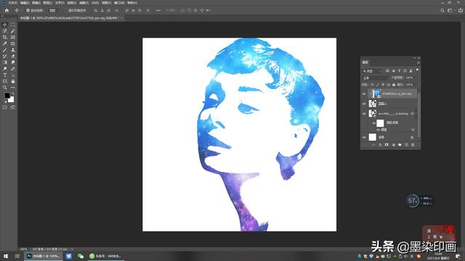Click lock-all padlock in lock row
This screenshot has width=465, height=261.
tap(394, 85)
